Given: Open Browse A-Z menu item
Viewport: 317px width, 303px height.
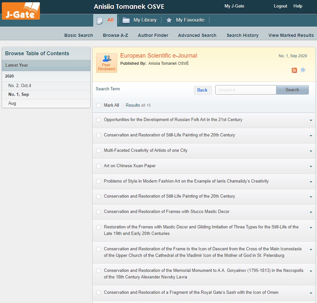Looking at the screenshot, I should pos(115,35).
